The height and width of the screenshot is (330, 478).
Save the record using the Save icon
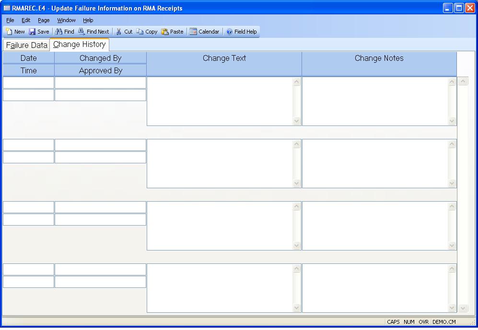33,32
